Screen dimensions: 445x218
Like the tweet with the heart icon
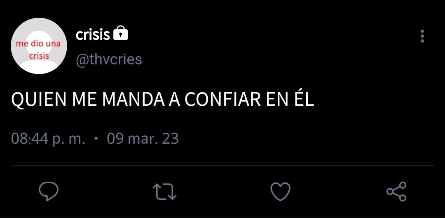pyautogui.click(x=281, y=192)
